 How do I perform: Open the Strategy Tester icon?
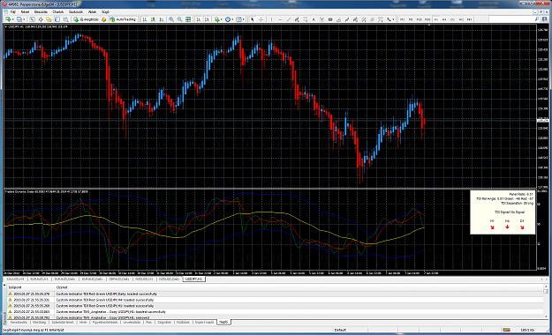[66, 19]
